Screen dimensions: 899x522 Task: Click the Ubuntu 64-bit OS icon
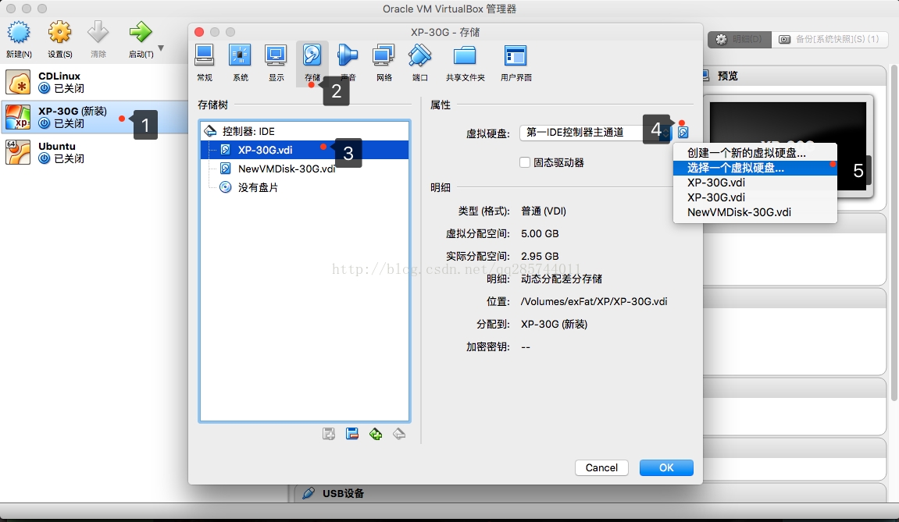pyautogui.click(x=18, y=152)
